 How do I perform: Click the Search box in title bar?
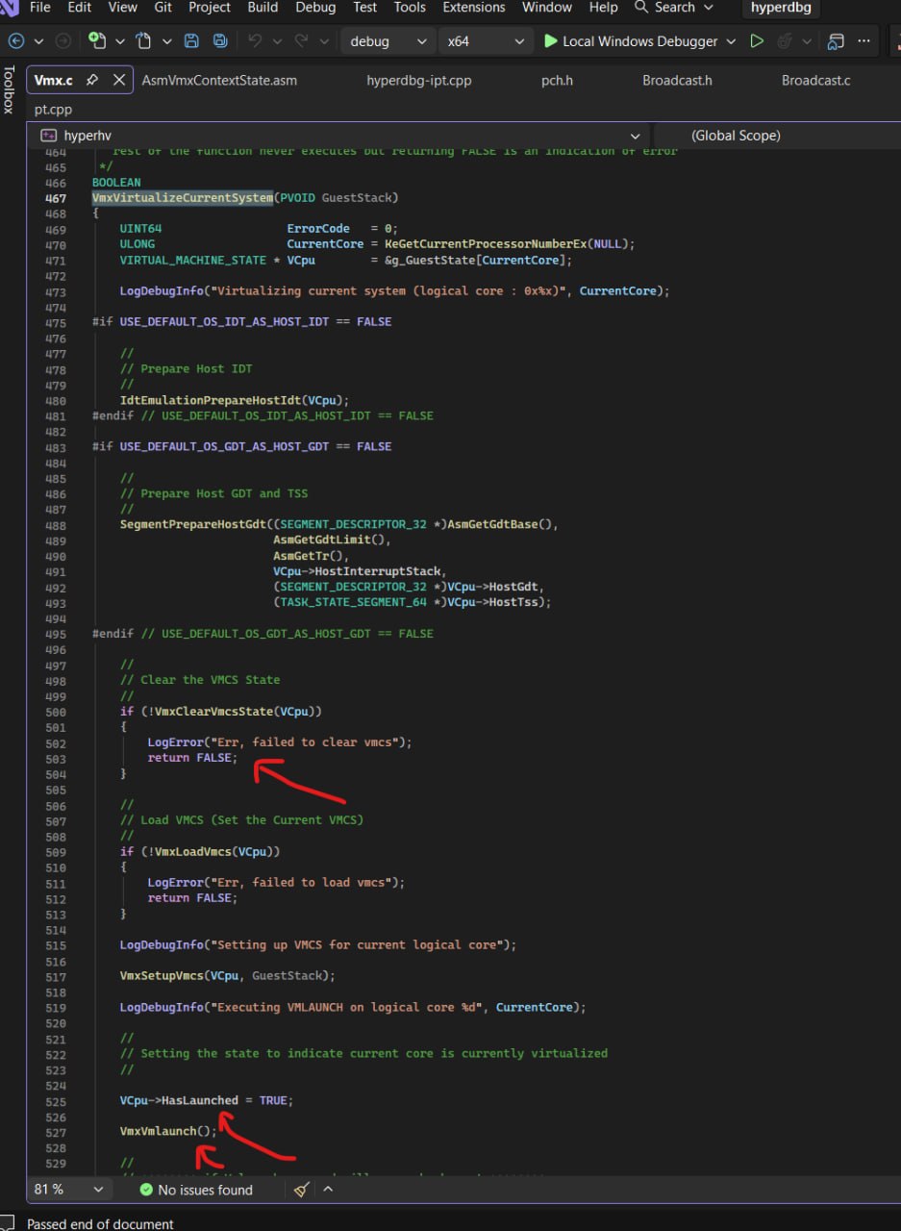tap(675, 7)
